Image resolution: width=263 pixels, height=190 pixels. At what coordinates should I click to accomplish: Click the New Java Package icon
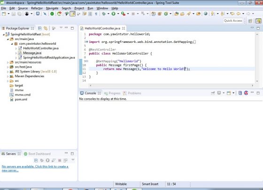(160, 14)
